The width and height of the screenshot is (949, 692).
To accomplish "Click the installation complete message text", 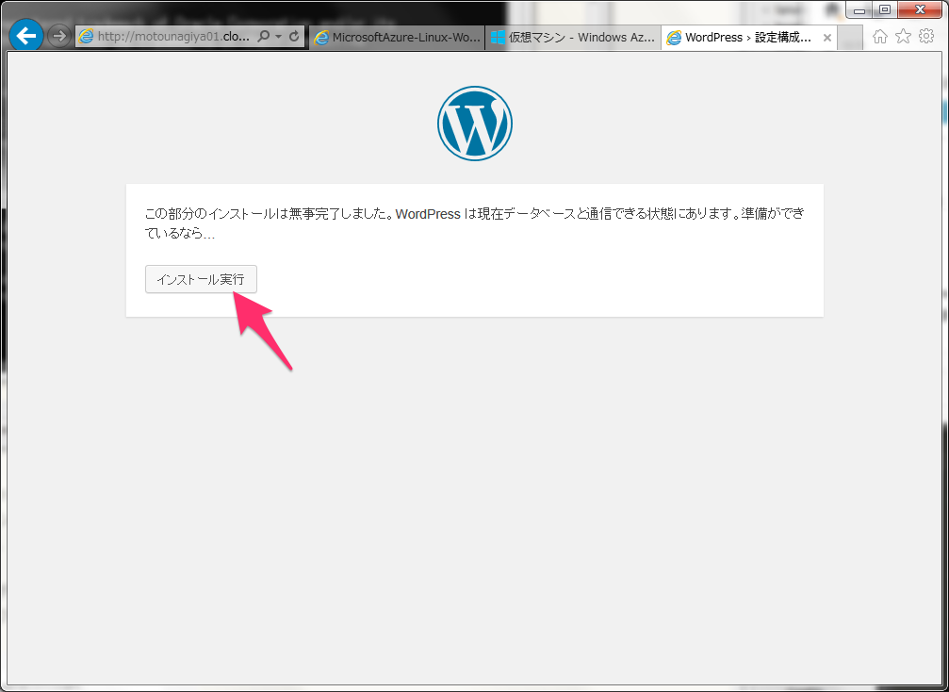I will point(475,223).
